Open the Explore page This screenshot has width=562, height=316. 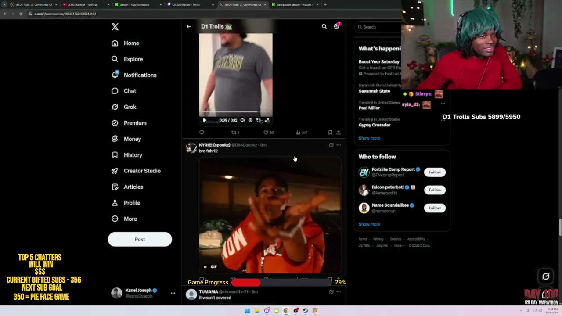click(127, 59)
